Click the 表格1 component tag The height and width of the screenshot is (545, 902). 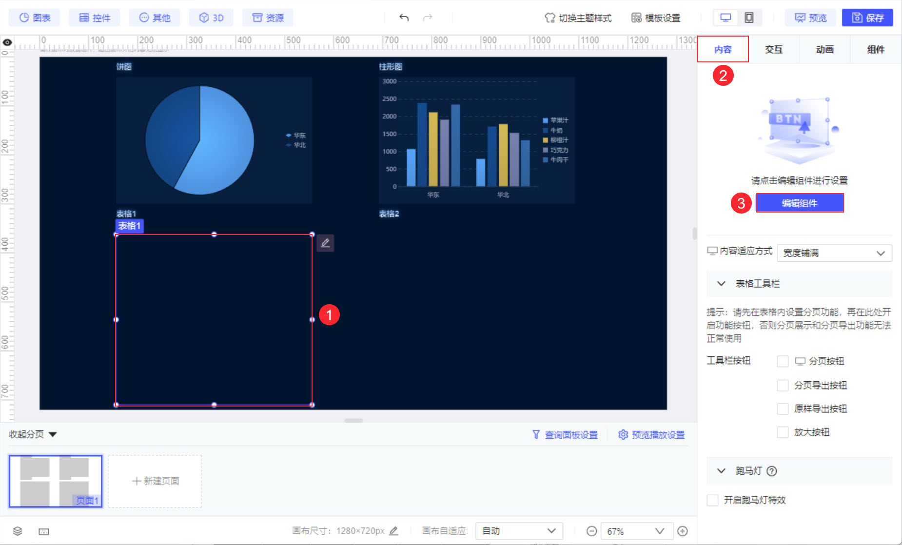(x=129, y=226)
